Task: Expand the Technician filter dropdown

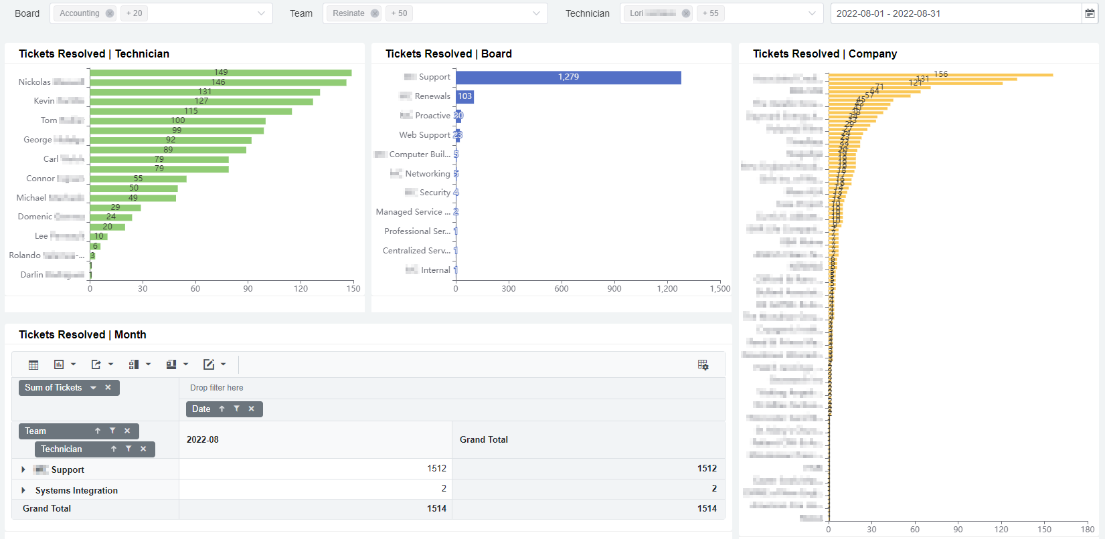Action: pos(812,13)
